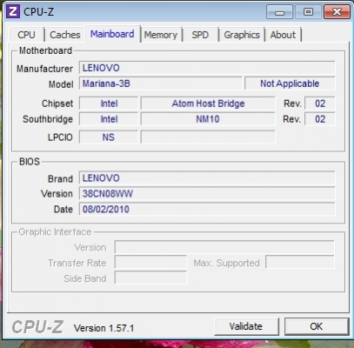Switch to the Graphics tab

[242, 35]
